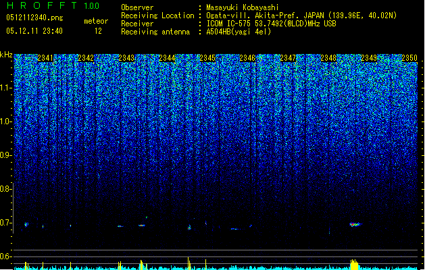Click the meteor count value 12

[98, 31]
